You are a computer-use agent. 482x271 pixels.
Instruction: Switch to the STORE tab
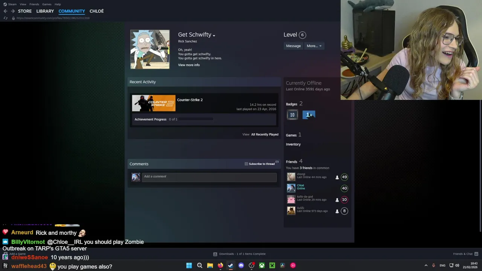coord(25,11)
